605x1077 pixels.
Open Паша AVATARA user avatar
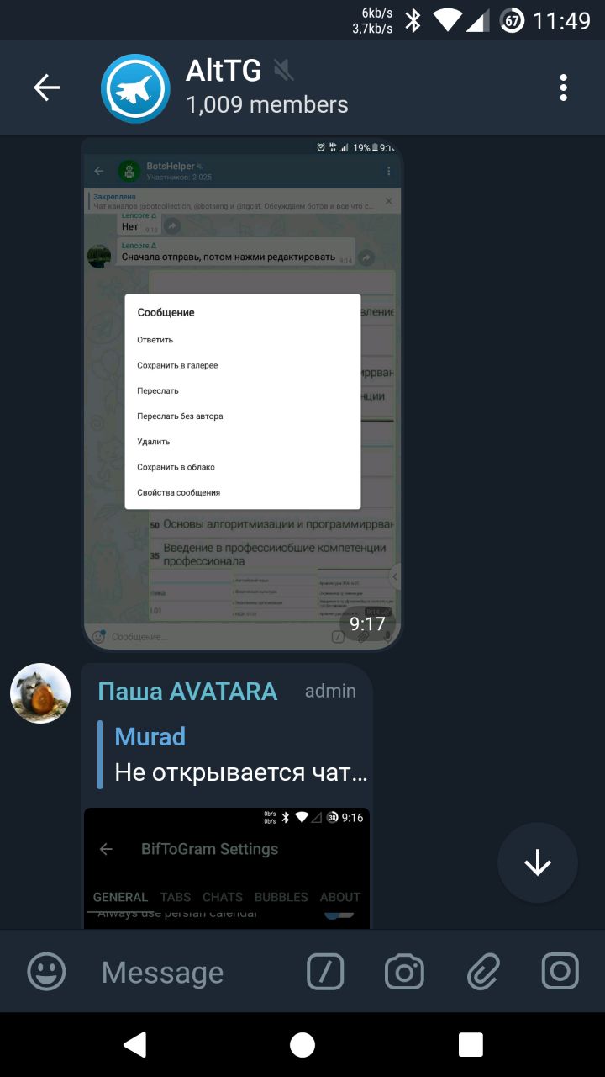point(40,693)
